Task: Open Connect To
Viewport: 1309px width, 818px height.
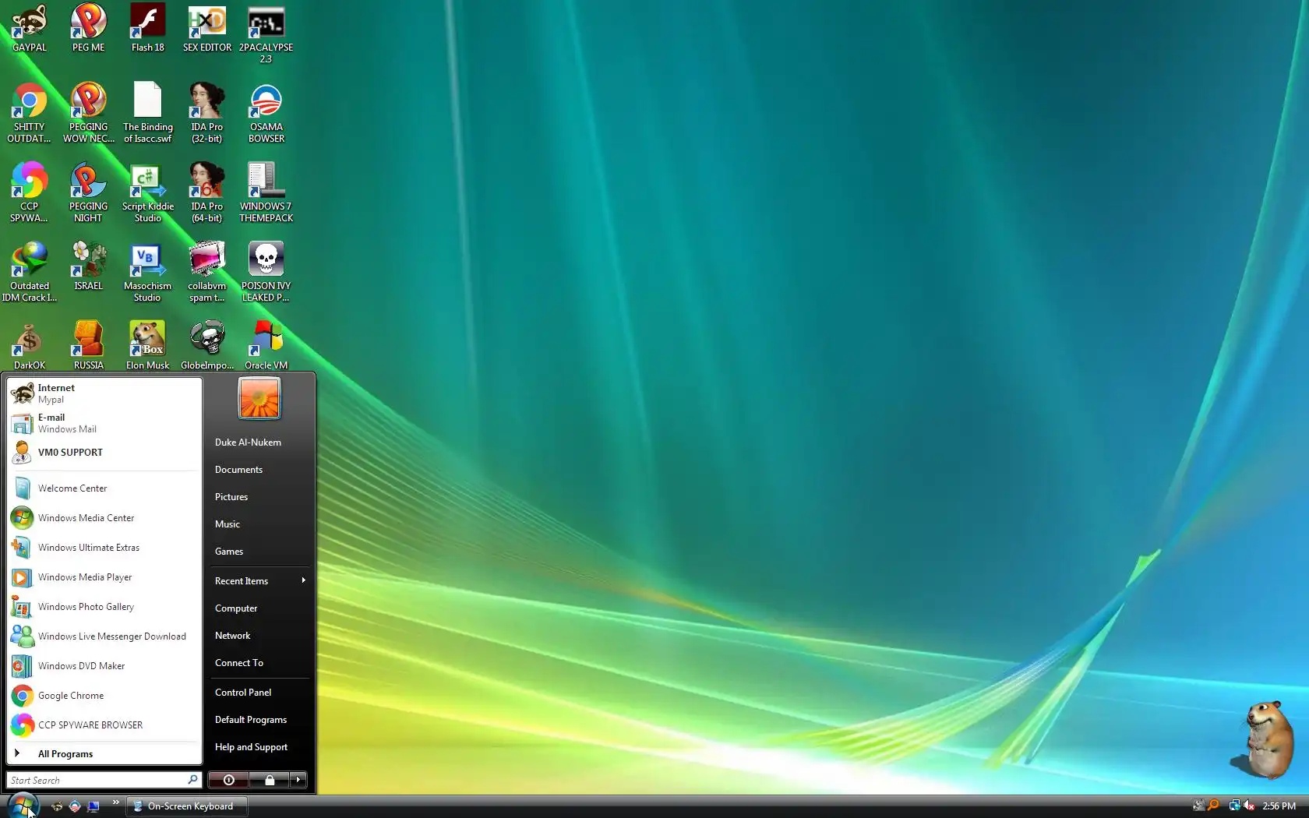Action: [x=260, y=663]
